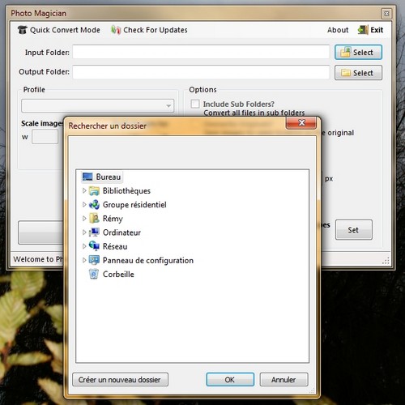Image resolution: width=405 pixels, height=405 pixels.
Task: Expand the Bibliothèques tree node
Action: pyautogui.click(x=84, y=191)
